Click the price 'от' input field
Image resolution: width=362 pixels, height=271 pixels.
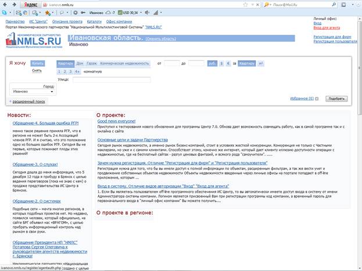click(171, 63)
